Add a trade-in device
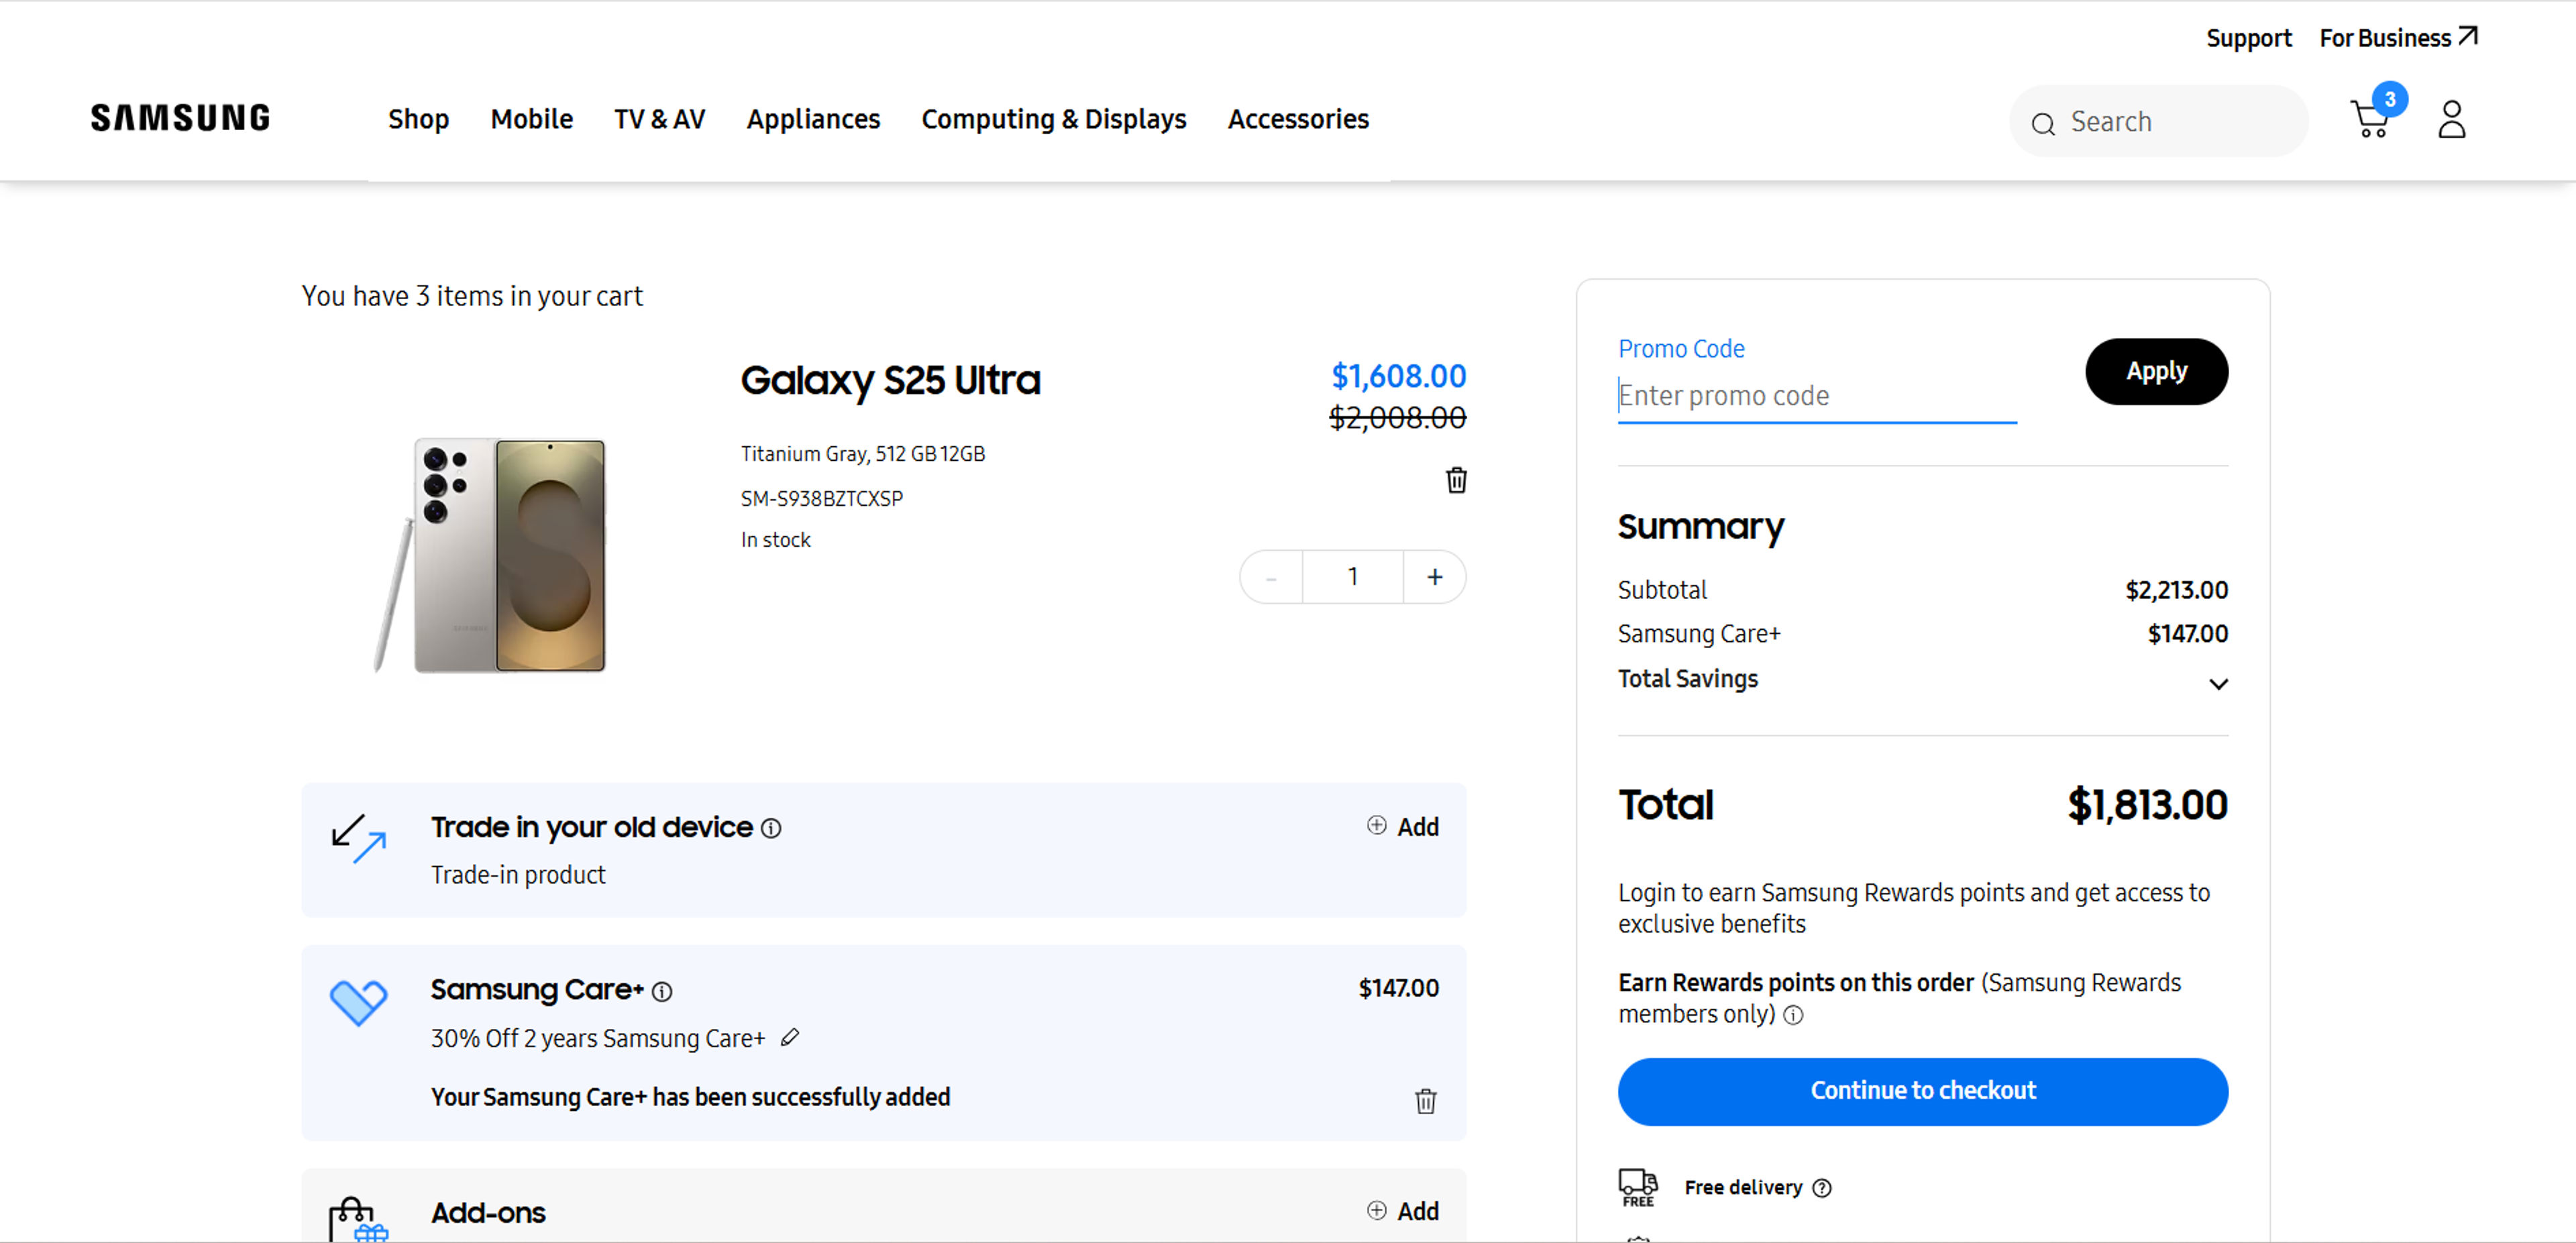This screenshot has height=1243, width=2576. (x=1402, y=826)
